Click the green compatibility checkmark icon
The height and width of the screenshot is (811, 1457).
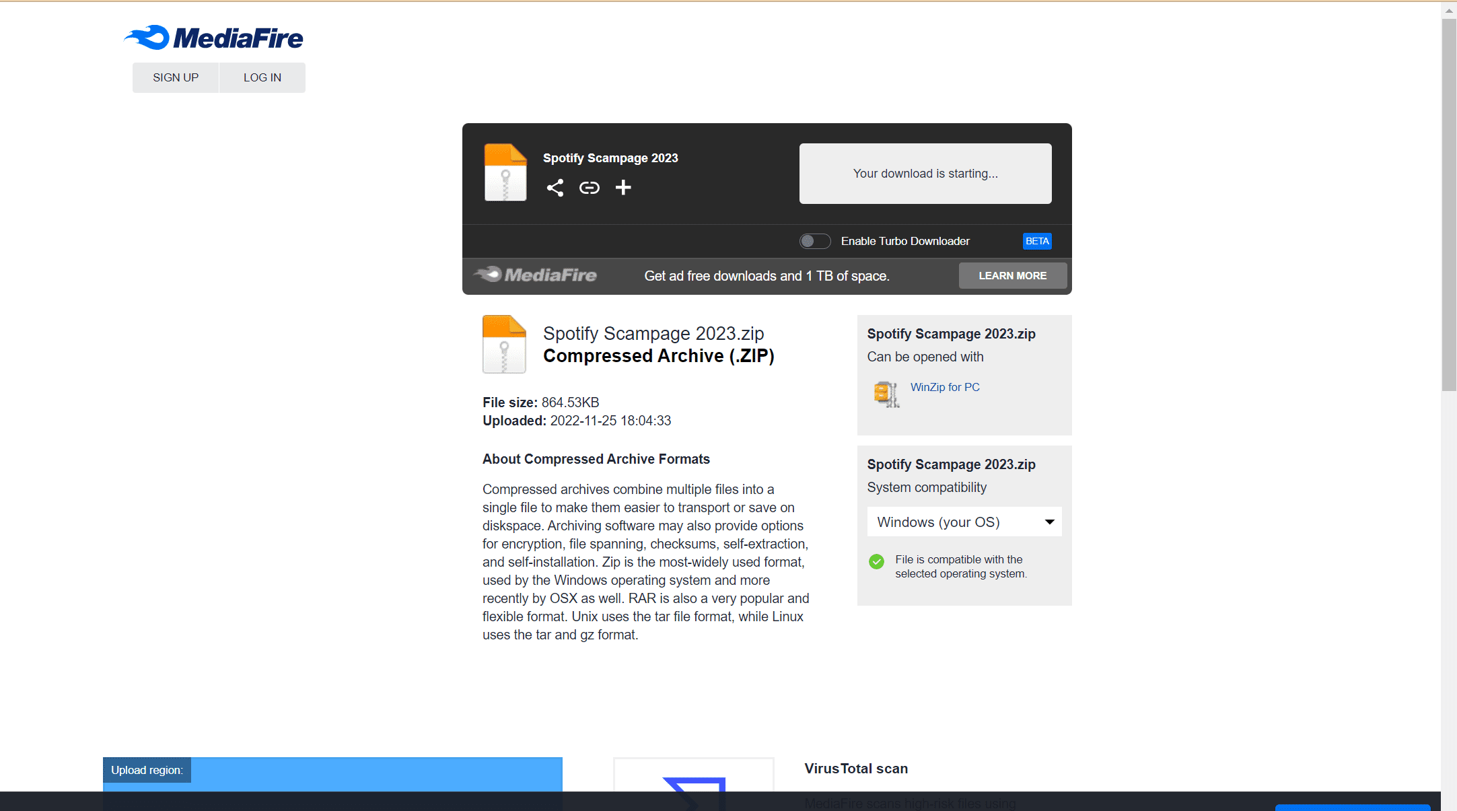pos(876,561)
